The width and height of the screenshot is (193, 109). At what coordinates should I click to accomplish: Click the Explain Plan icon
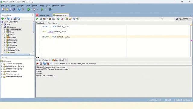[x=44, y=19]
